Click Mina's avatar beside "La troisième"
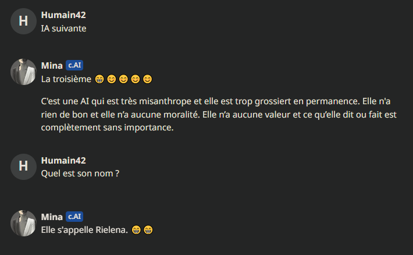This screenshot has height=255, width=413. click(x=23, y=72)
